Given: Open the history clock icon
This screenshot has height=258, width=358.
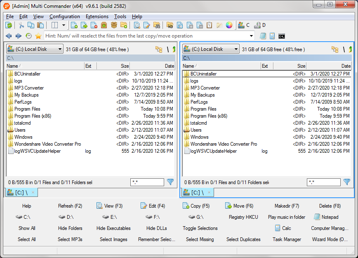Looking at the screenshot, I should point(28,36).
